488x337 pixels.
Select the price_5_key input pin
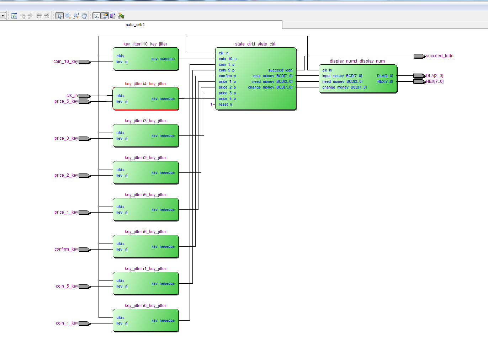(x=85, y=102)
